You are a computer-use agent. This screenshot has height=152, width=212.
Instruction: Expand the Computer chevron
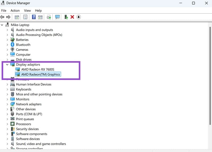(x=7, y=55)
